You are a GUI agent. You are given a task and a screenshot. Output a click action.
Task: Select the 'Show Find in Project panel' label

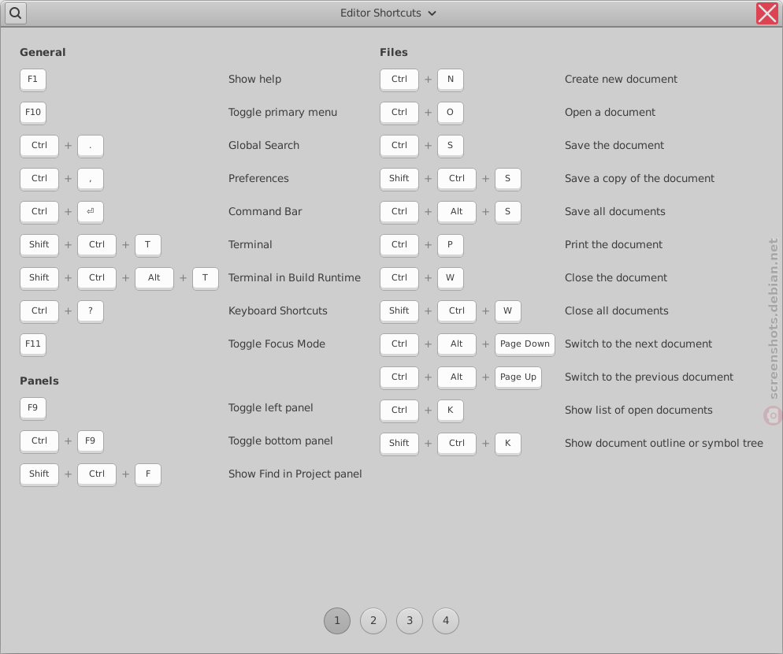[295, 474]
